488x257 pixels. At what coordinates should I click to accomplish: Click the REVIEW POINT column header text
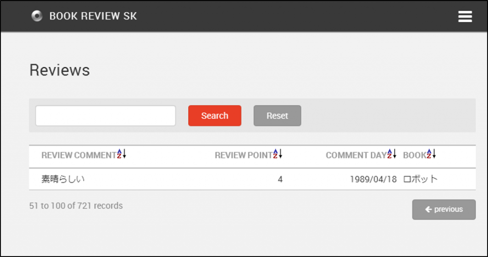tap(244, 155)
